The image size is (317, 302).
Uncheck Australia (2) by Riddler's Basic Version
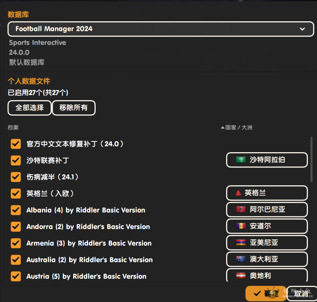[16, 260]
